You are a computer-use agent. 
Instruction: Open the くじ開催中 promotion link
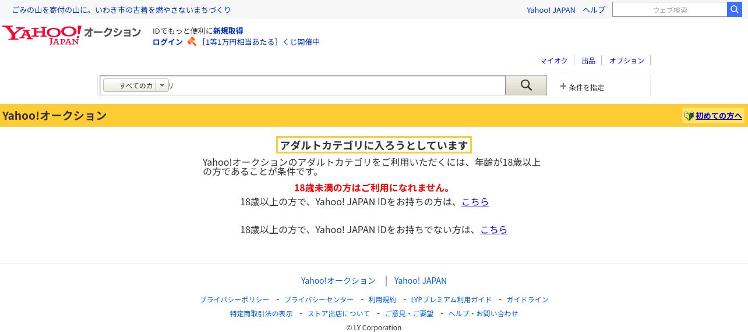(x=259, y=42)
